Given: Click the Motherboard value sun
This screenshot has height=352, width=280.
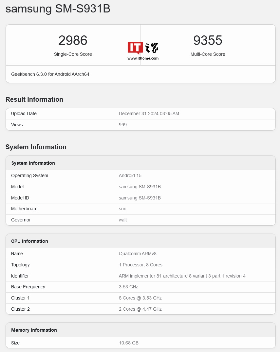Looking at the screenshot, I should tap(122, 209).
